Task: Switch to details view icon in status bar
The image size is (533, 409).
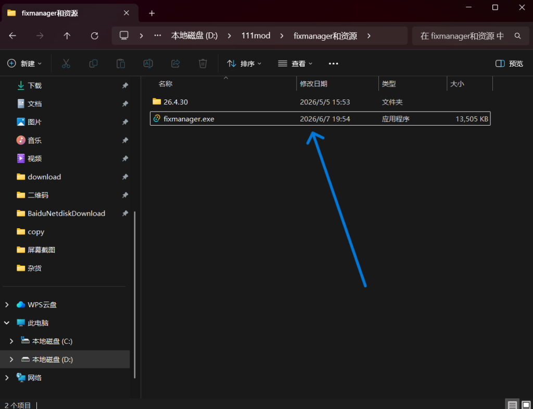Action: click(512, 405)
